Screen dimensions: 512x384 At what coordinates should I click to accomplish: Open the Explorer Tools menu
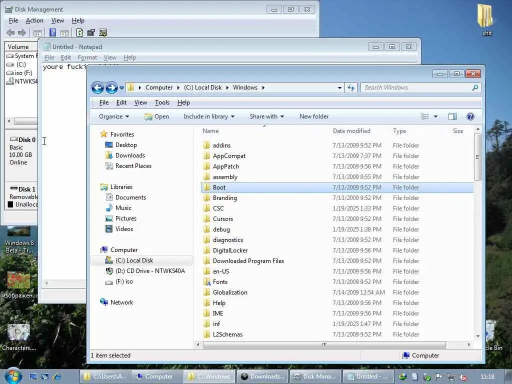pos(162,102)
